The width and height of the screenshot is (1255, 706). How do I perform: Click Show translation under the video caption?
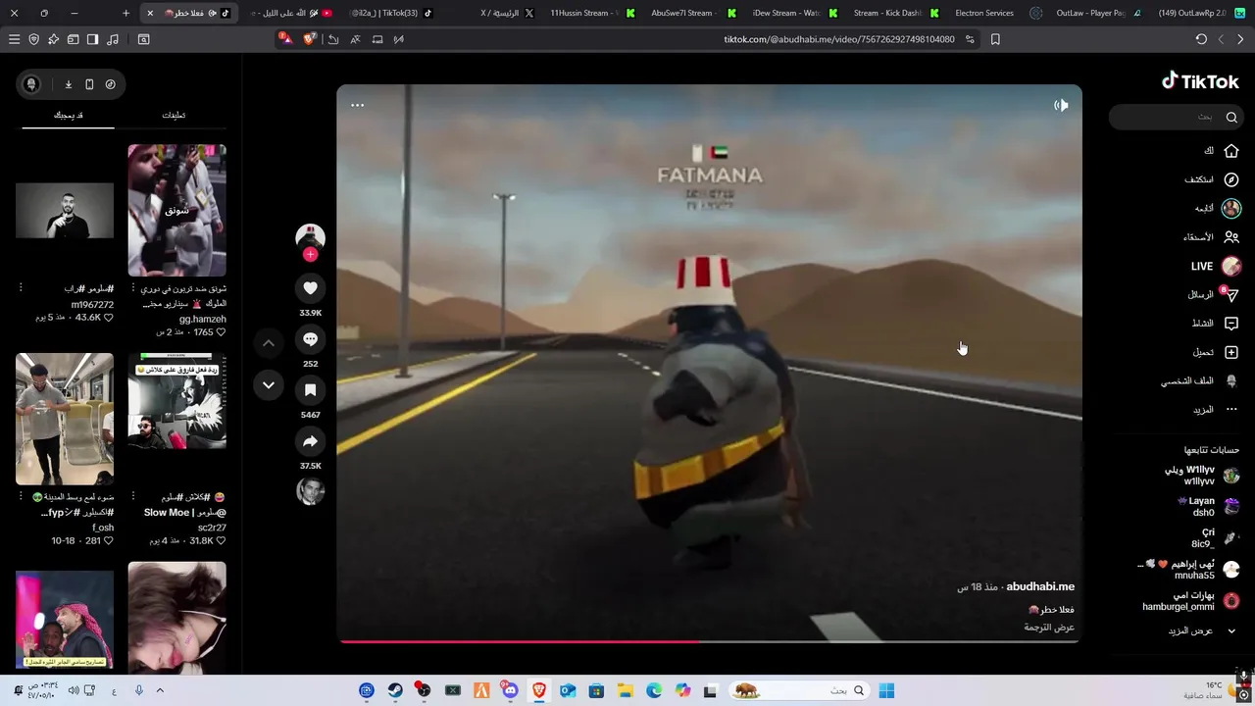click(x=1049, y=628)
